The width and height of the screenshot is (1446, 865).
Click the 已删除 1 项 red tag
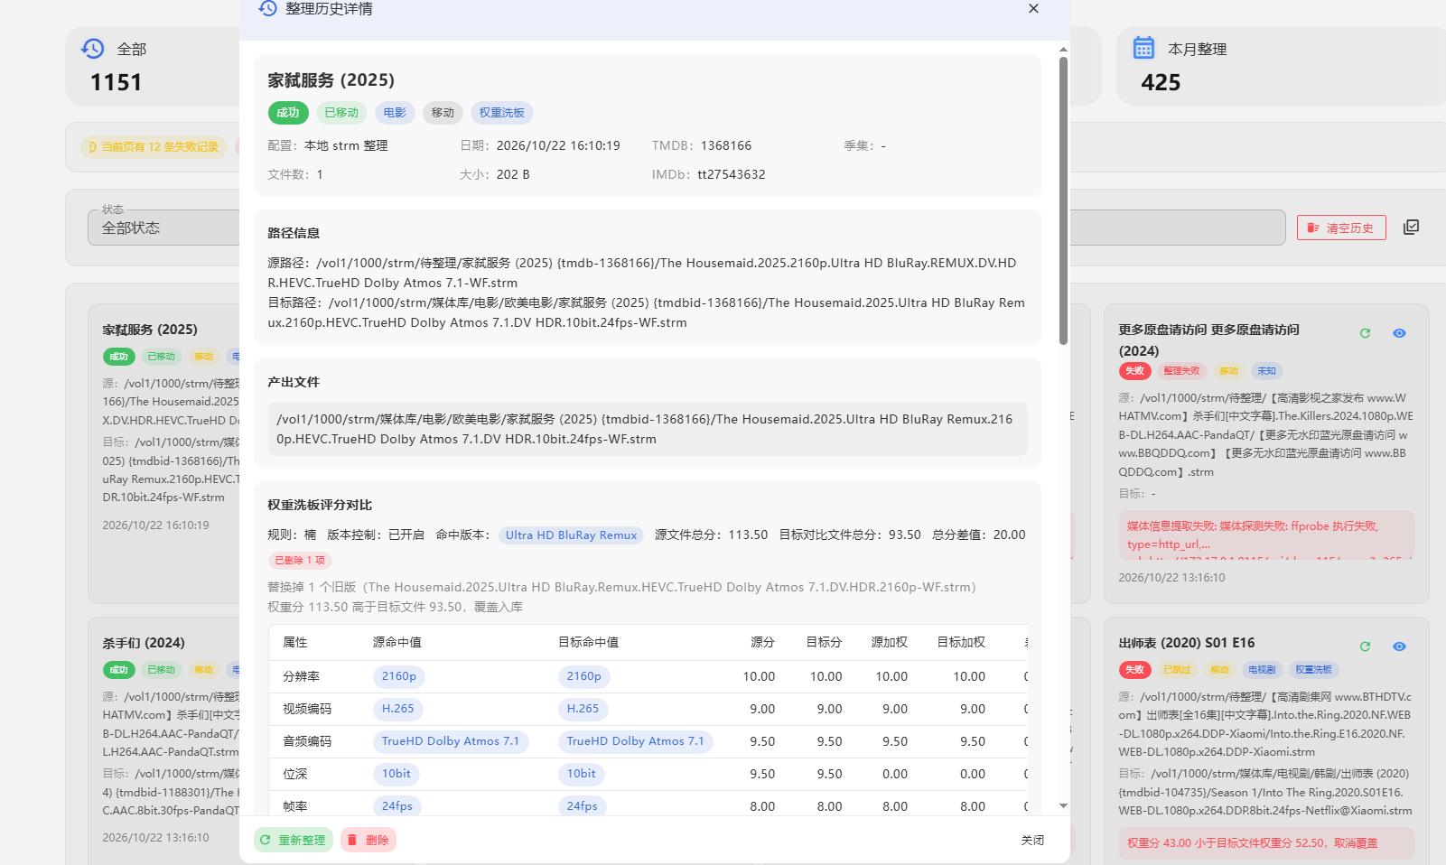pos(300,561)
